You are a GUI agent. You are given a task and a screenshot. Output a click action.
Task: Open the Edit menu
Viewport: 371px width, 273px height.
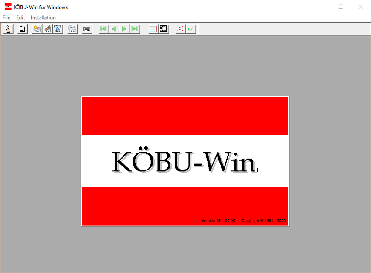[x=20, y=17]
